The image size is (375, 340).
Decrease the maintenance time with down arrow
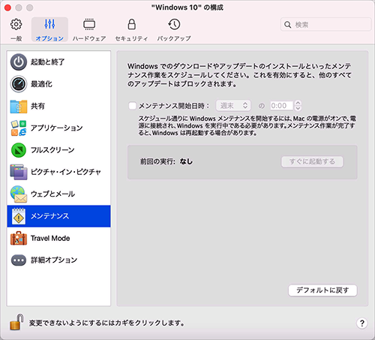tap(298, 108)
